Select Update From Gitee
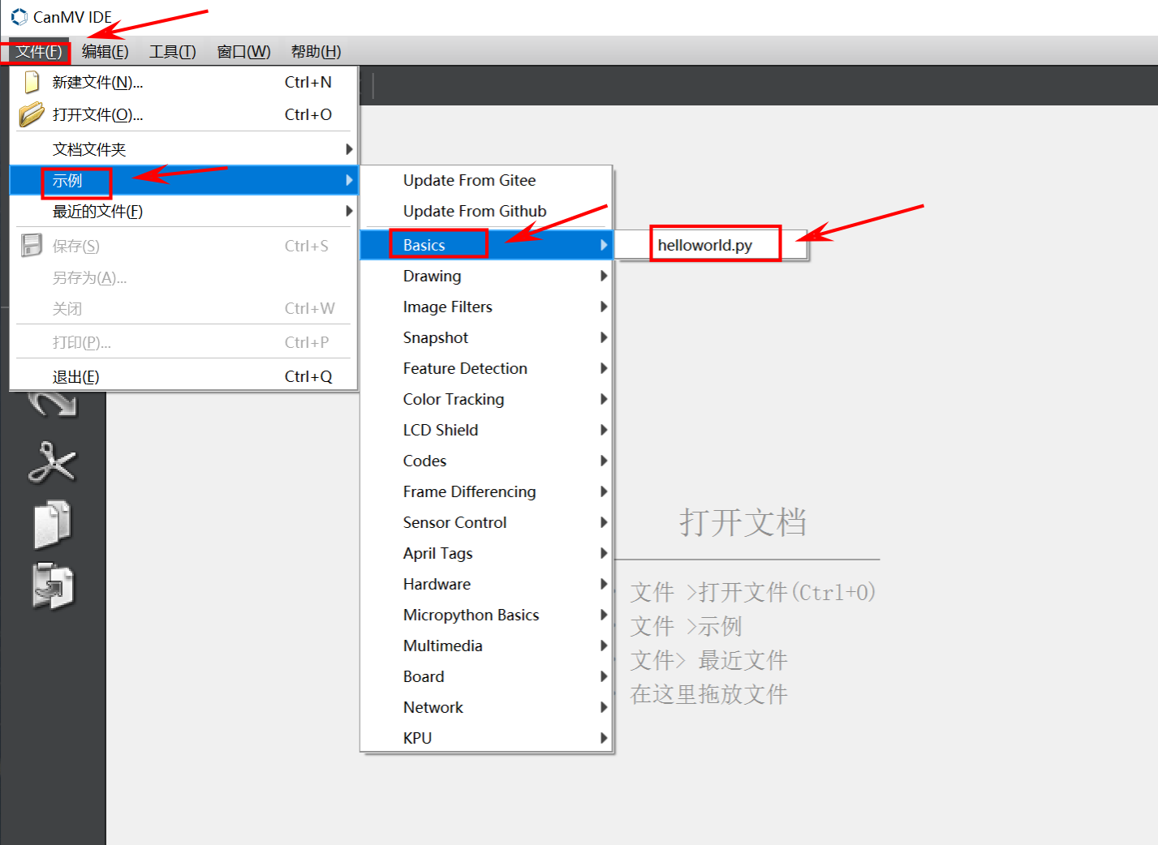Screen dimensions: 1158x845 pyautogui.click(x=469, y=180)
